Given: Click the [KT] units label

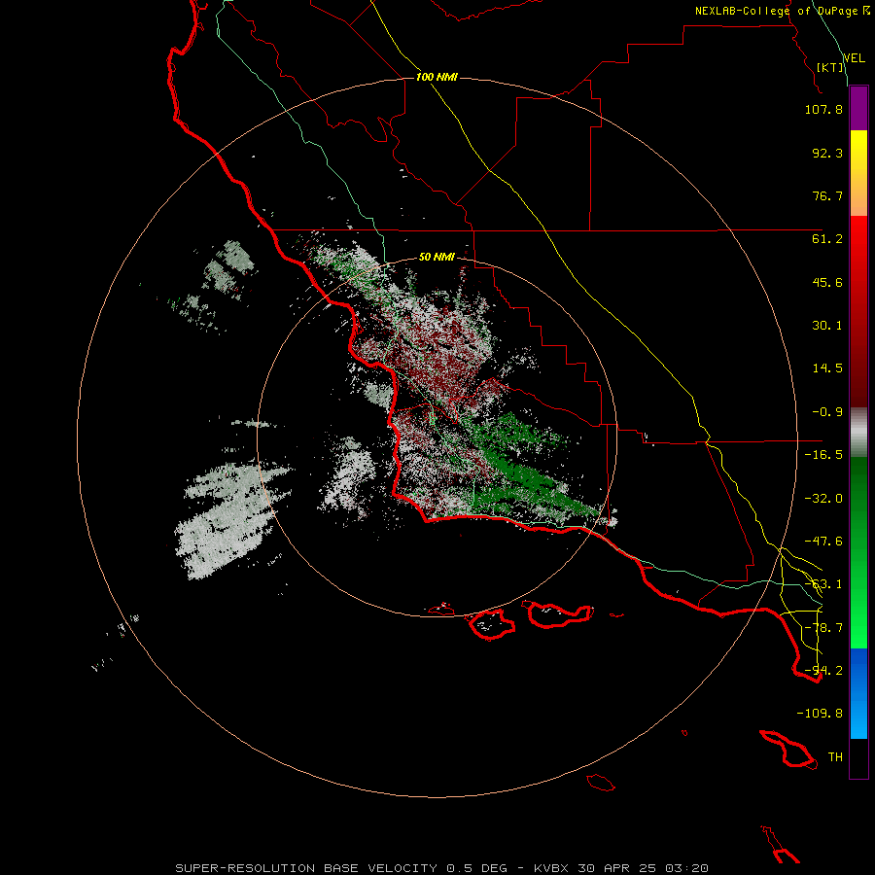Looking at the screenshot, I should click(830, 67).
